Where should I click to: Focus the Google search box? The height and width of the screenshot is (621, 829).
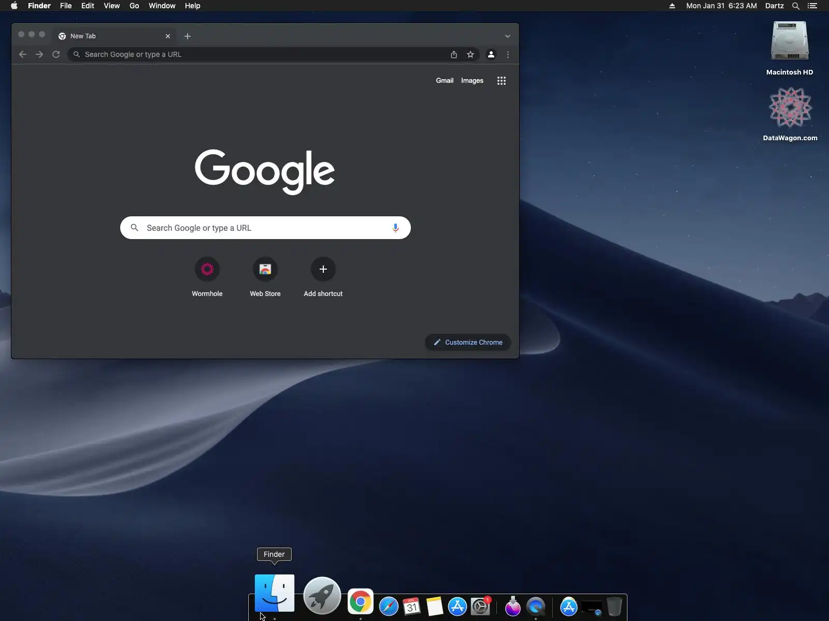[x=265, y=228]
